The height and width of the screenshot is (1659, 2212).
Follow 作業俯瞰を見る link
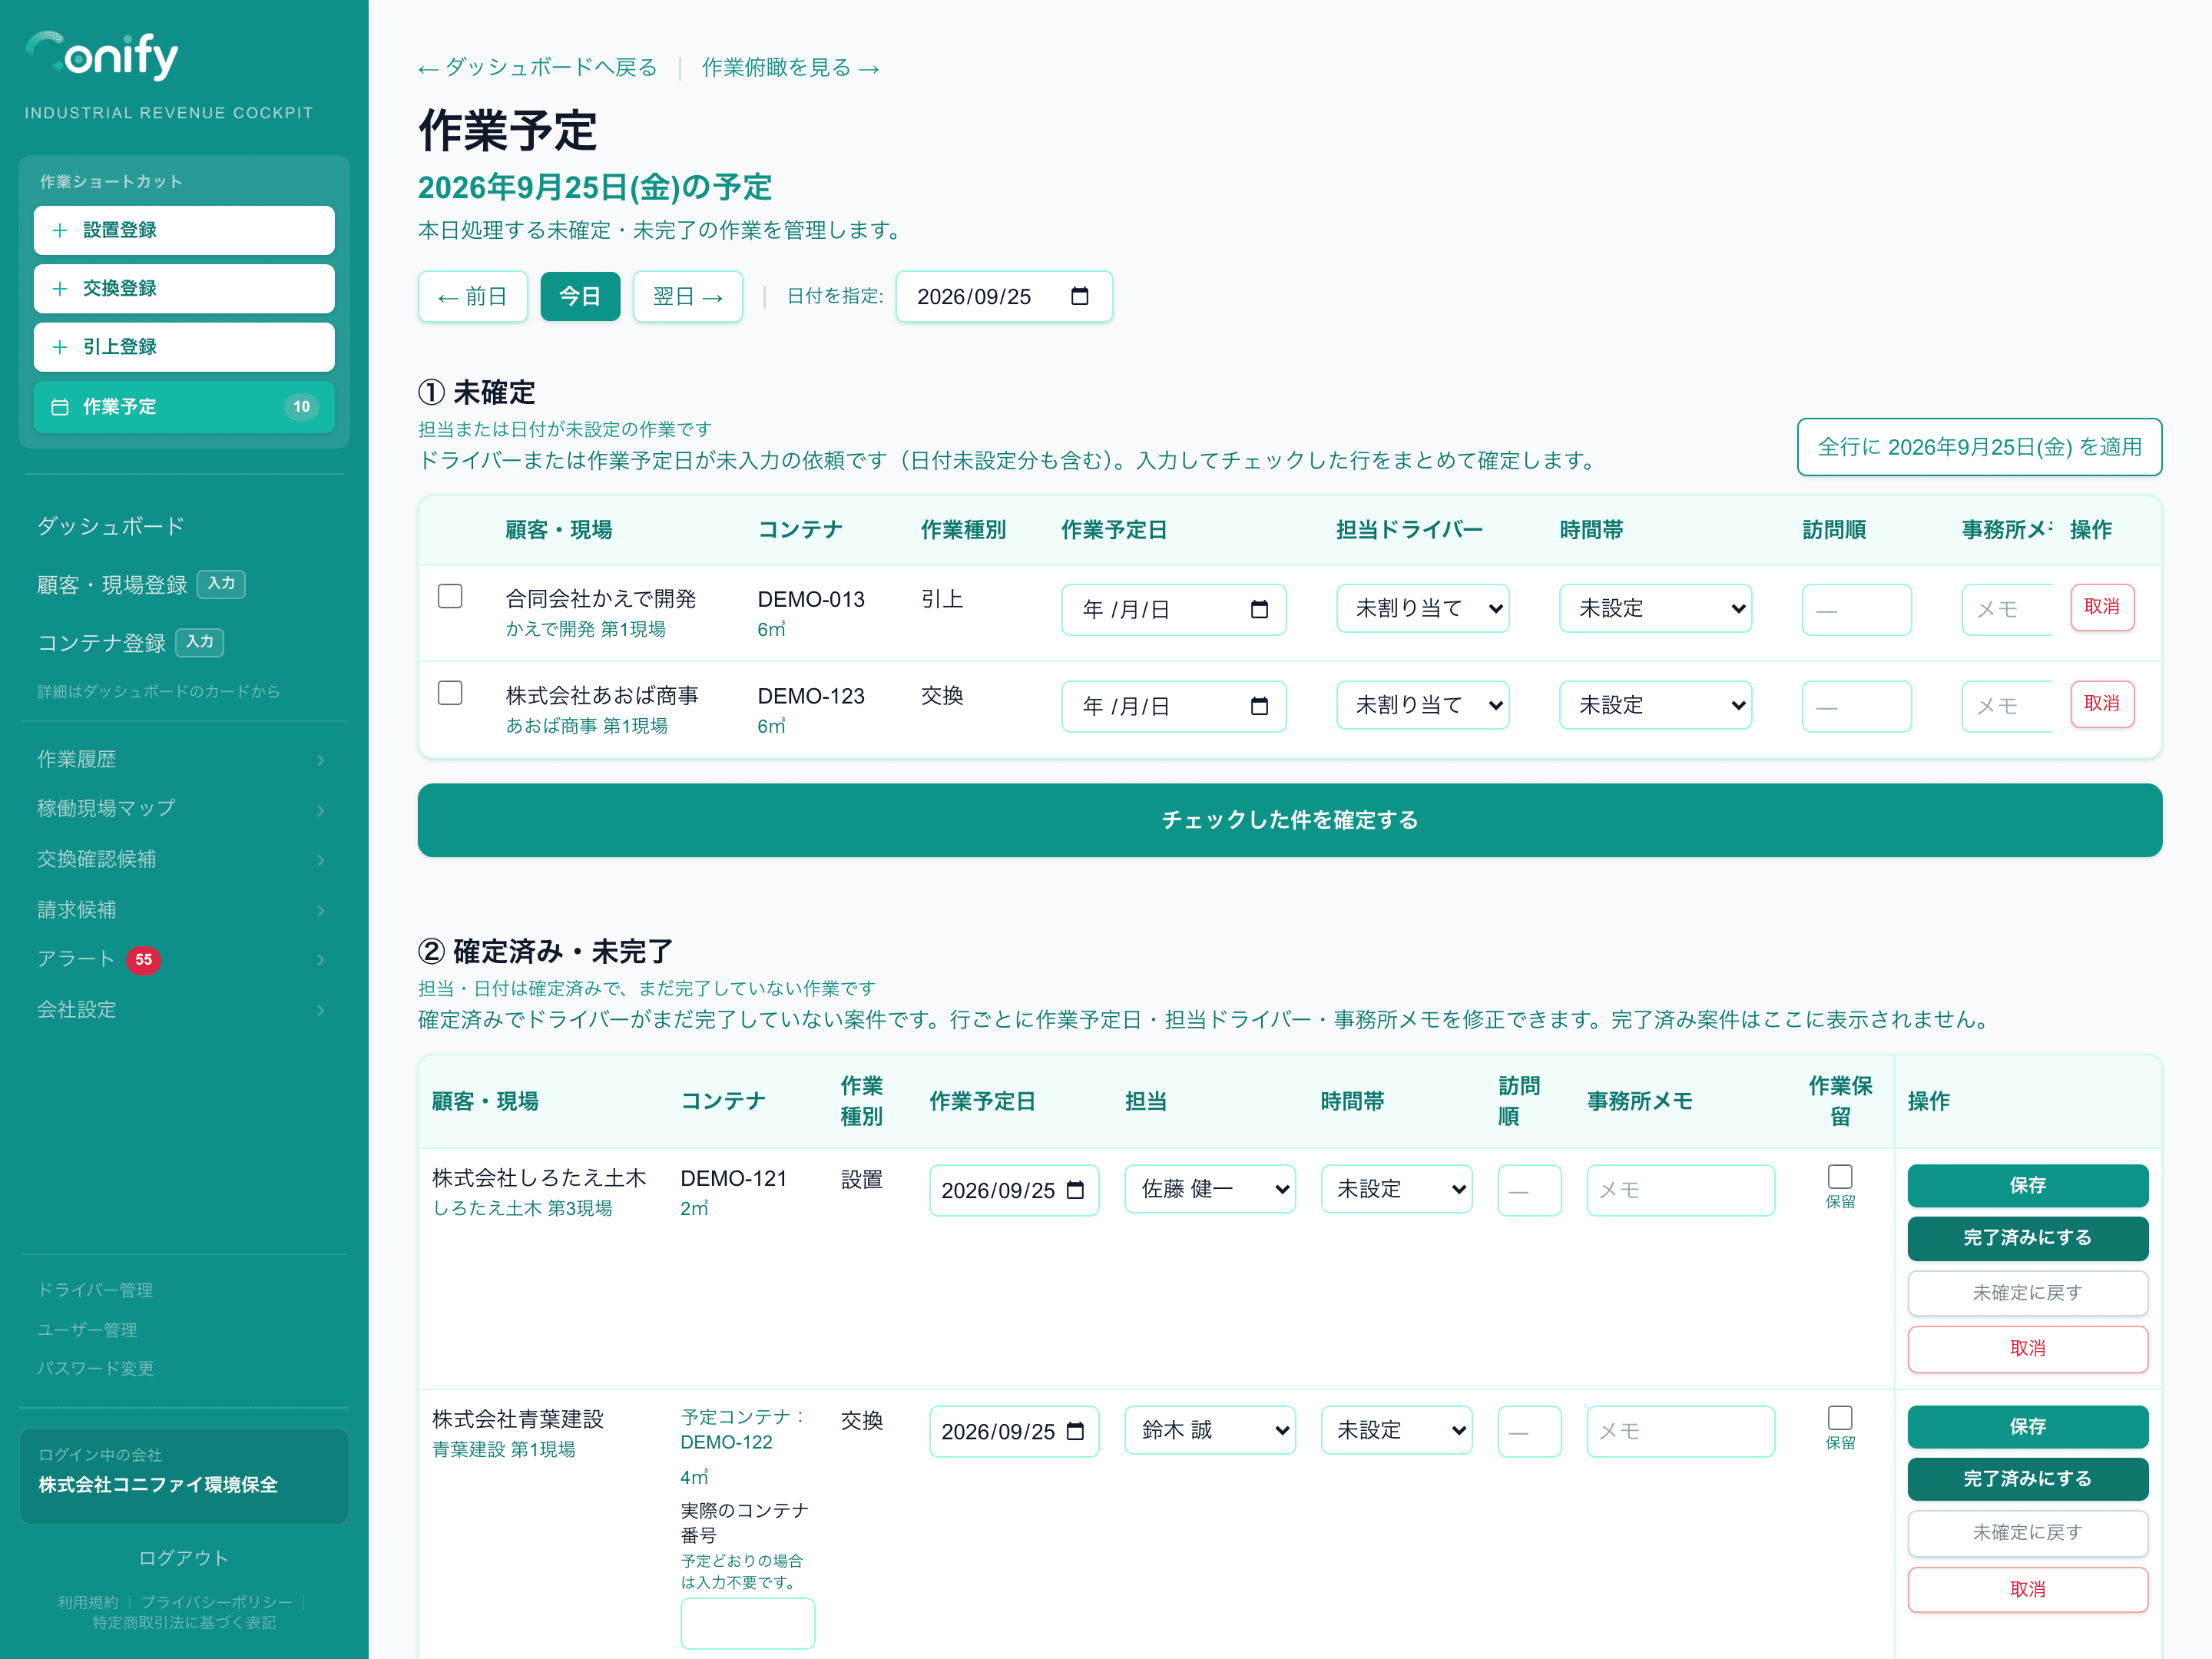(790, 67)
